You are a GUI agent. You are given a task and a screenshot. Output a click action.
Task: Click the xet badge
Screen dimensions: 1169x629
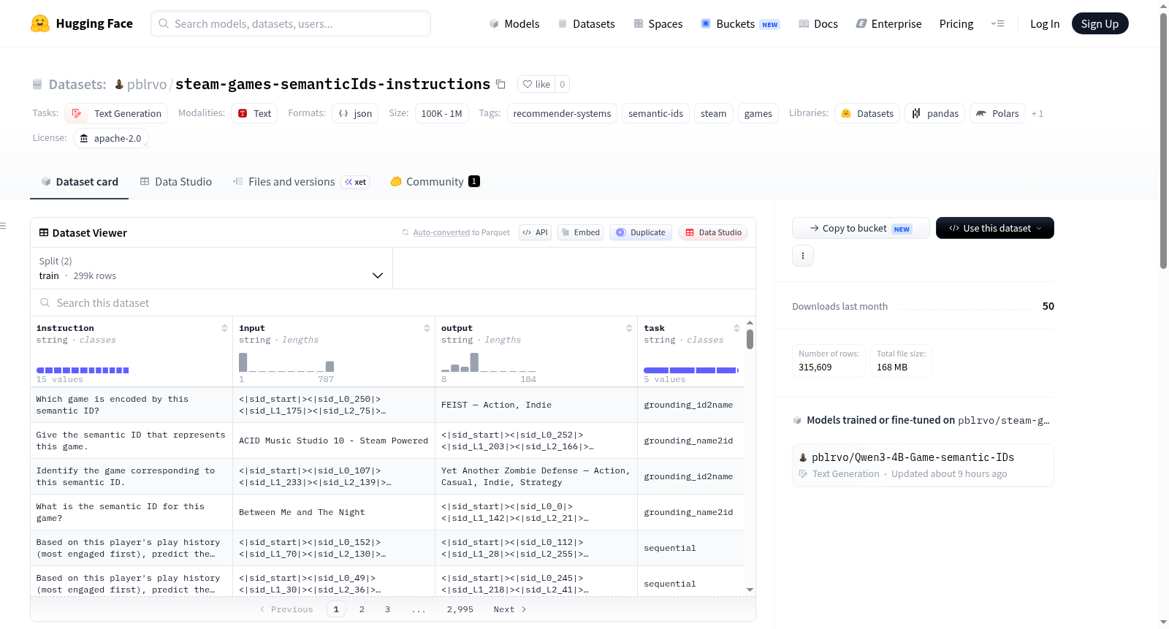pos(356,182)
